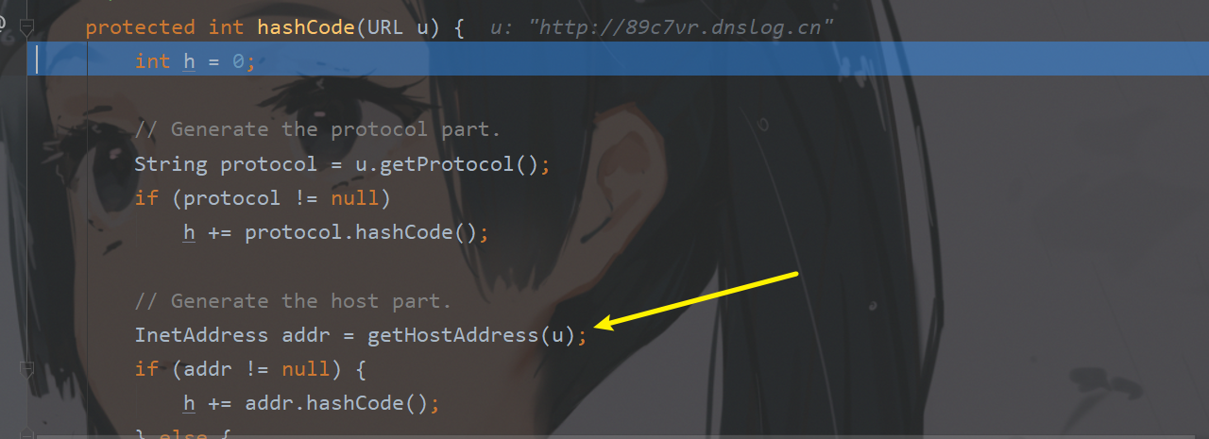1209x439 pixels.
Task: Click the 'if (protocol != null)' condition
Action: pos(263,198)
